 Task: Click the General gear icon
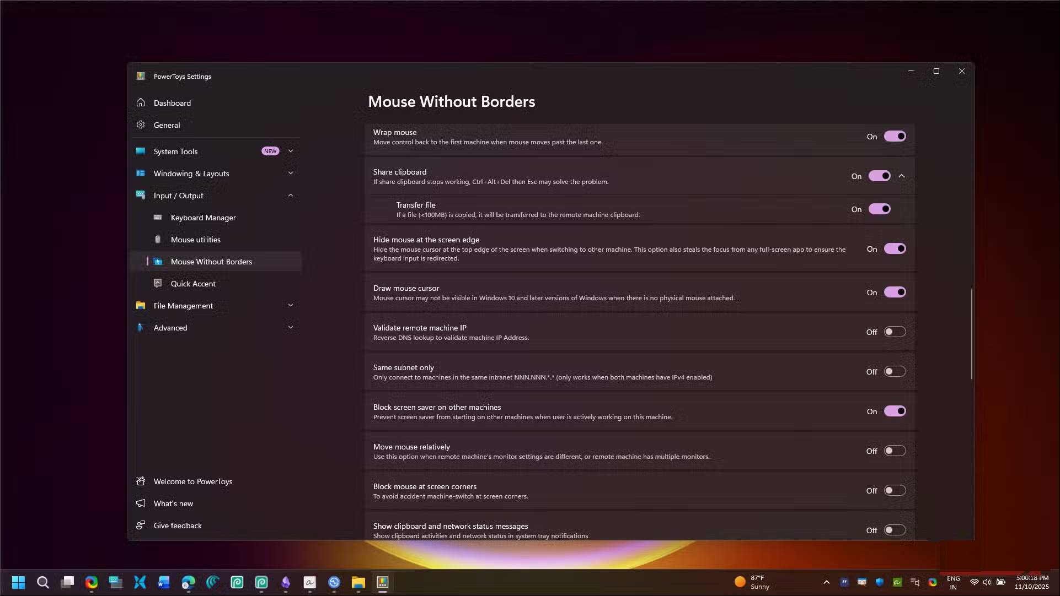click(x=141, y=125)
